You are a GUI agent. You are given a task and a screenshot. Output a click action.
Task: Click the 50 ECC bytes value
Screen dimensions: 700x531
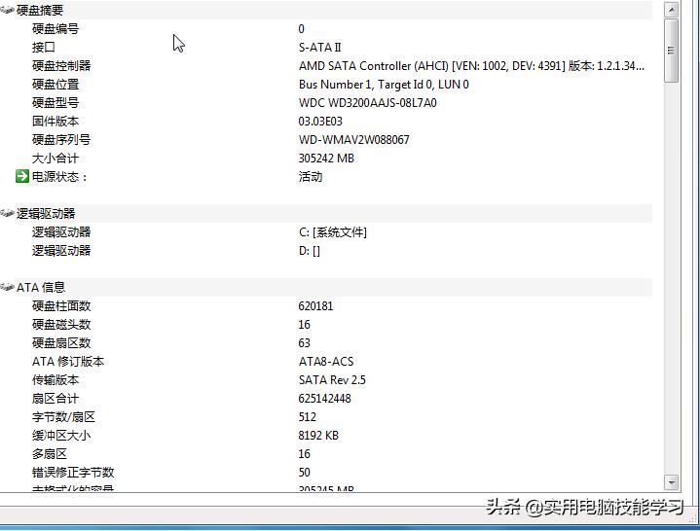click(x=304, y=473)
